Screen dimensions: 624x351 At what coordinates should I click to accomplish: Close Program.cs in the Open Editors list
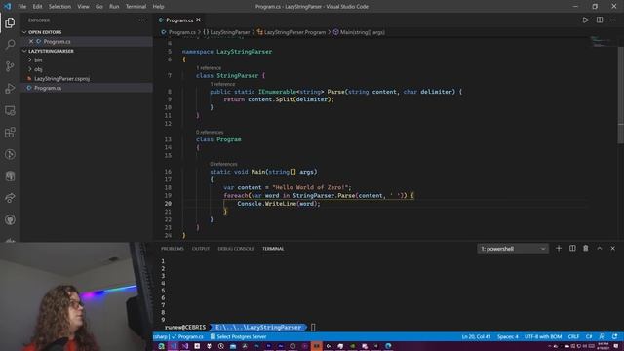click(x=31, y=41)
